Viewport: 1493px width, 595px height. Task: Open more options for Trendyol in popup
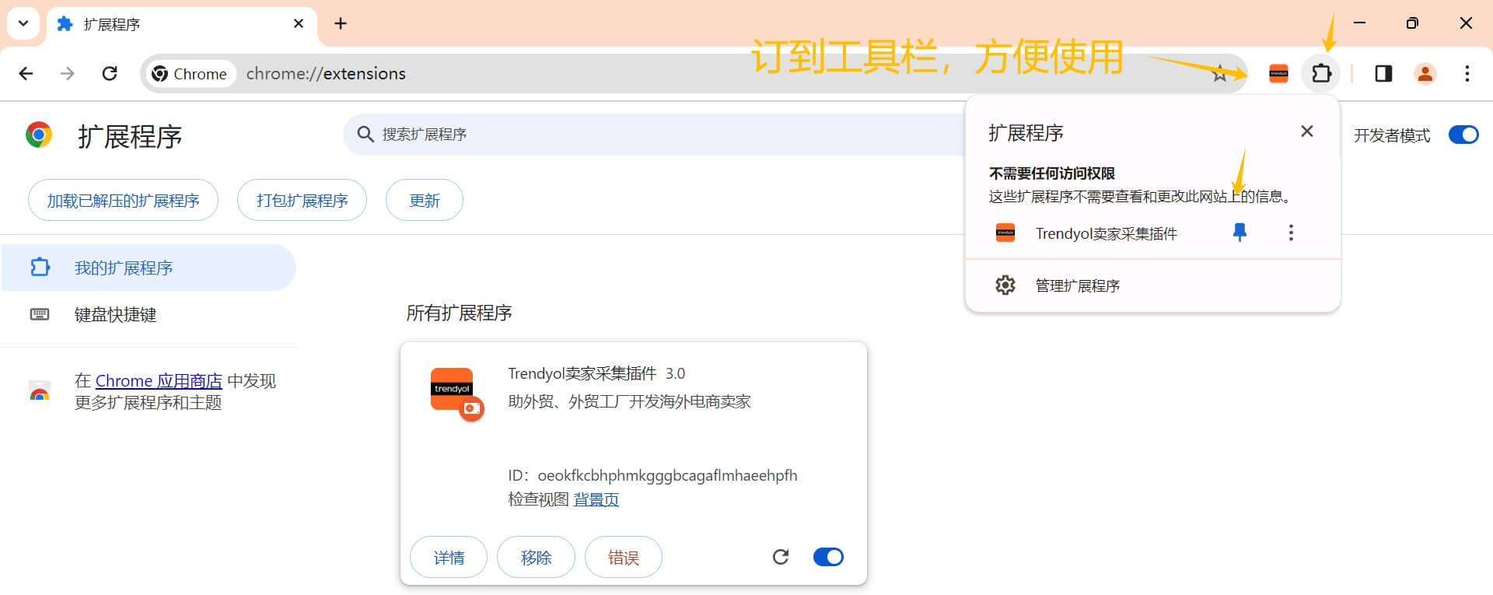(1291, 233)
